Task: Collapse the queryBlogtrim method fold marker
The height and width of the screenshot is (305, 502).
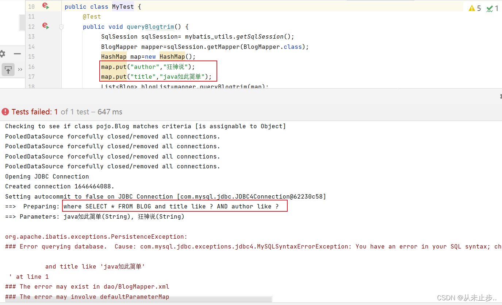Action: [x=61, y=27]
